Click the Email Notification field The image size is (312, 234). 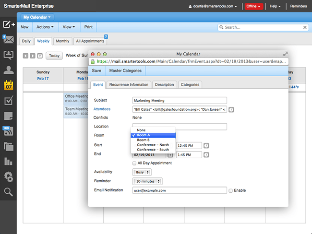[x=180, y=190]
